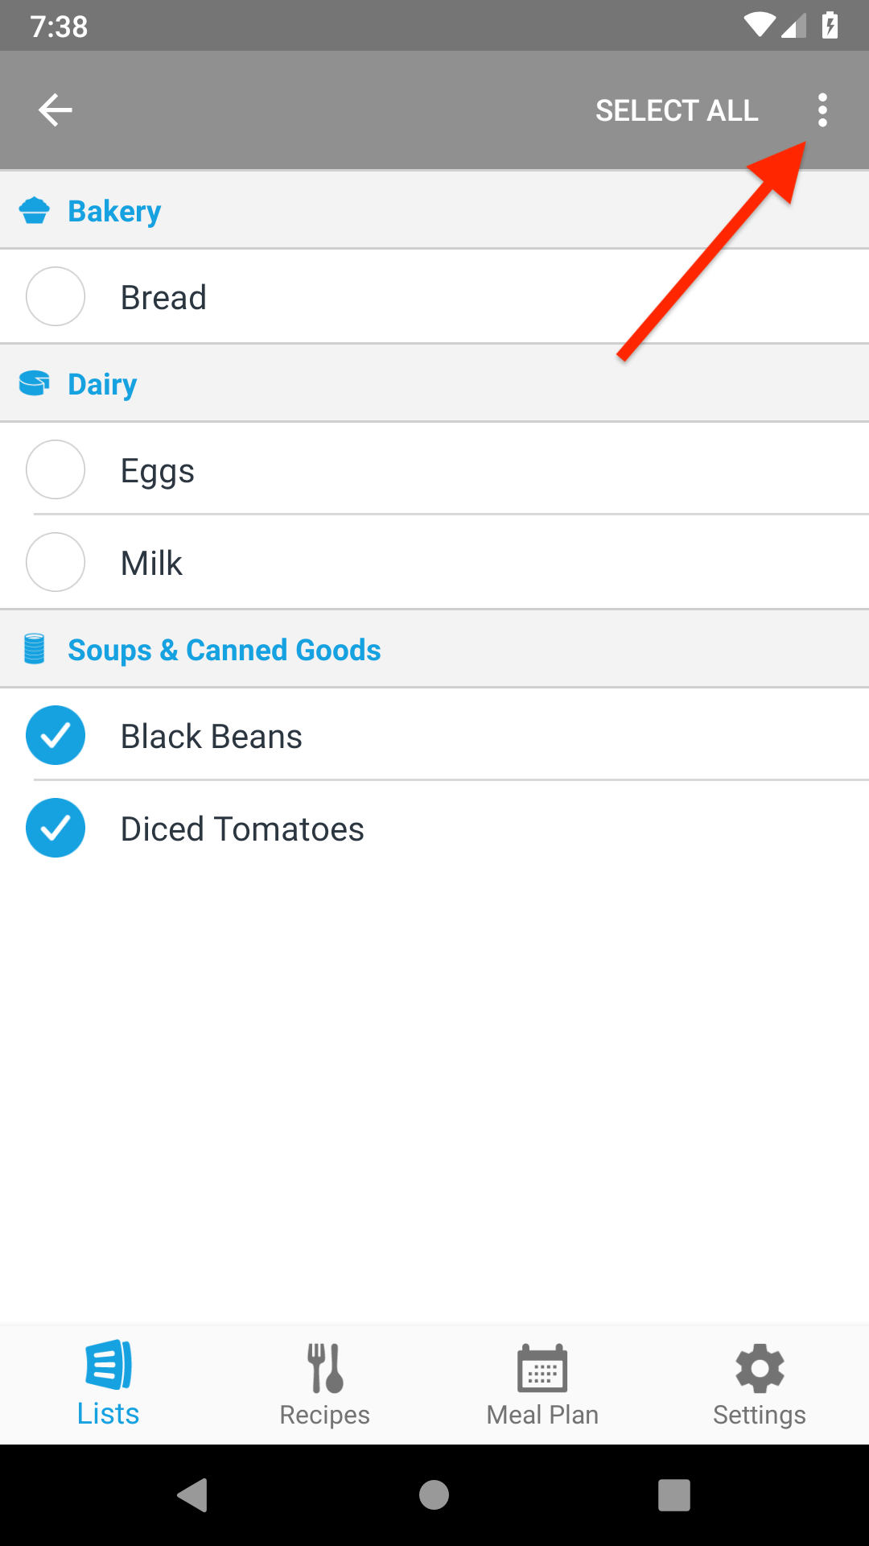Click the Dairy cheese category icon
Image resolution: width=869 pixels, height=1546 pixels.
coord(35,383)
